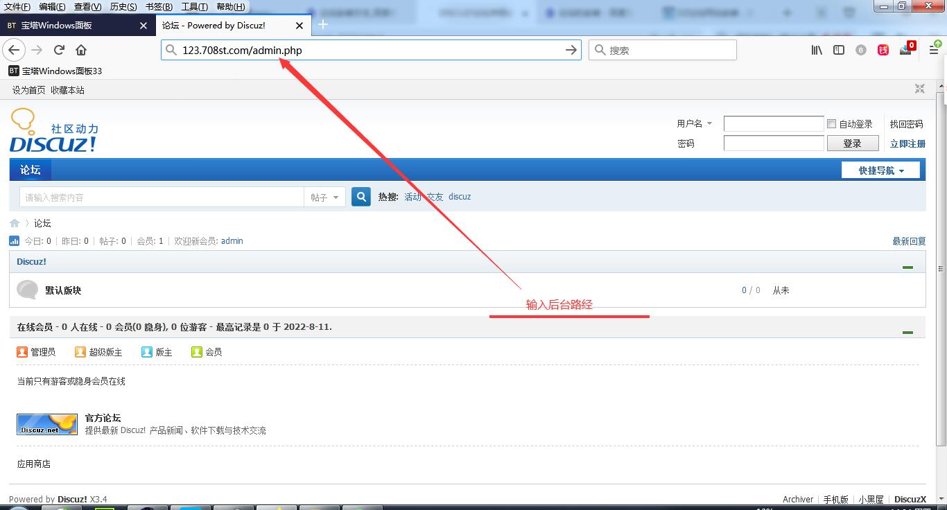947x510 pixels.
Task: Click the 手机版 footer link
Action: pyautogui.click(x=836, y=499)
